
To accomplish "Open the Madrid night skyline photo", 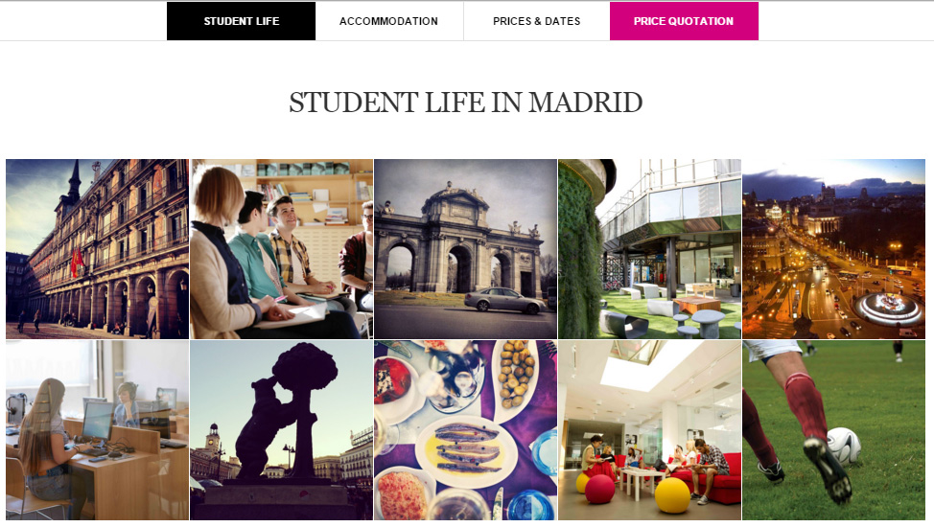I will tap(833, 249).
